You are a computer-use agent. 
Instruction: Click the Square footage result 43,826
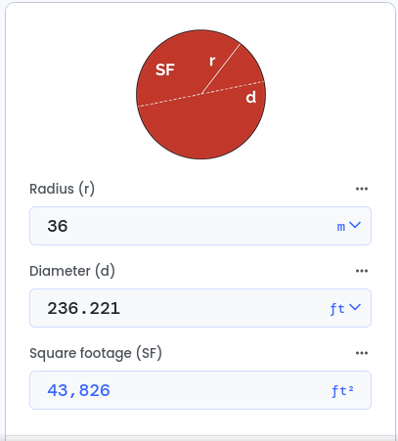coord(79,390)
